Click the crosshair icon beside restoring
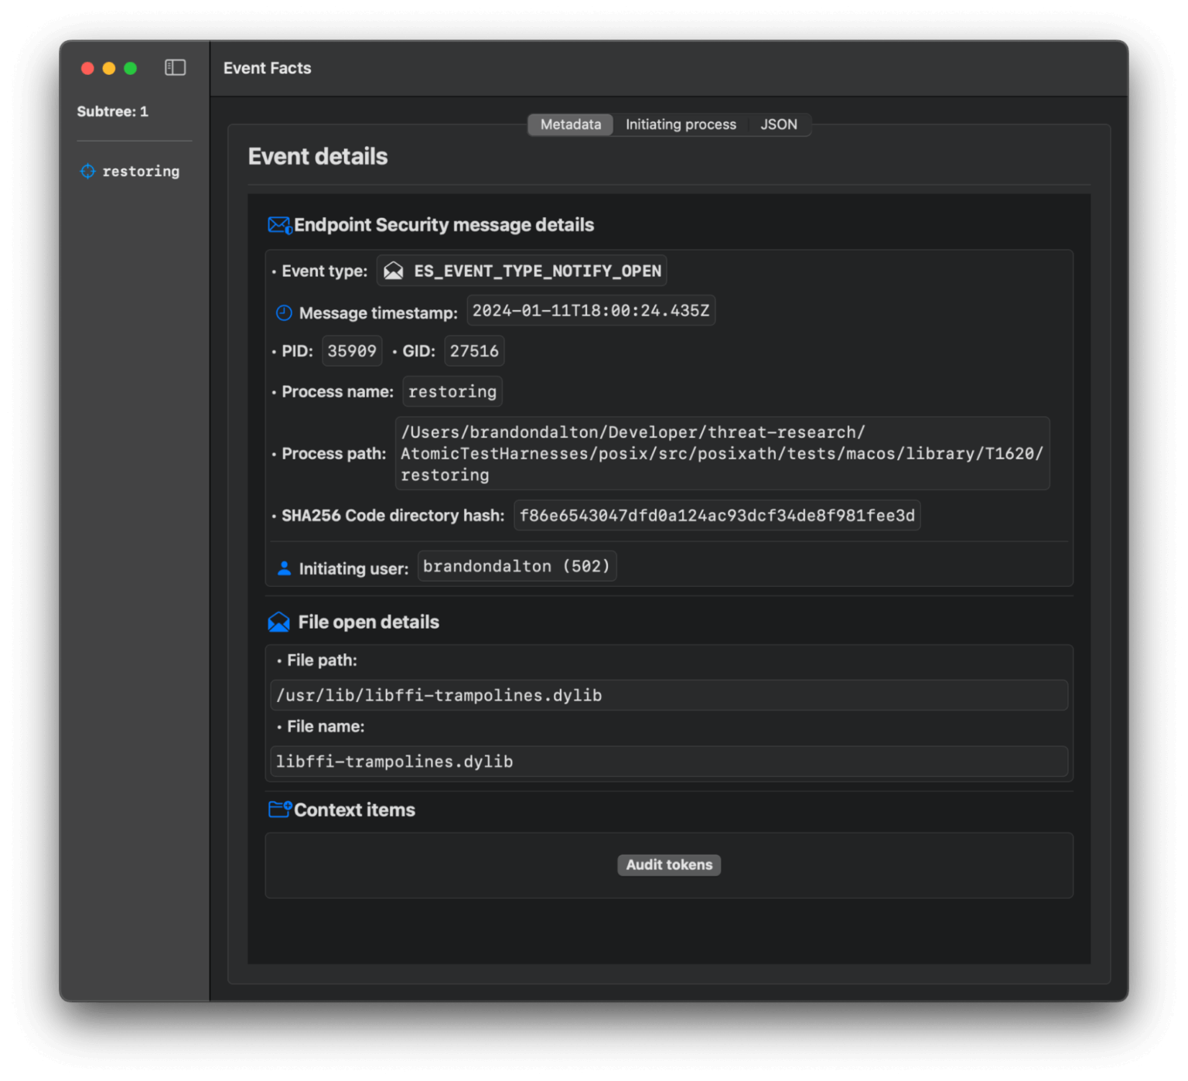1188x1081 pixels. 87,171
